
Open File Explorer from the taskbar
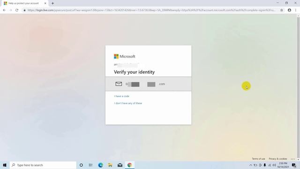(110, 165)
